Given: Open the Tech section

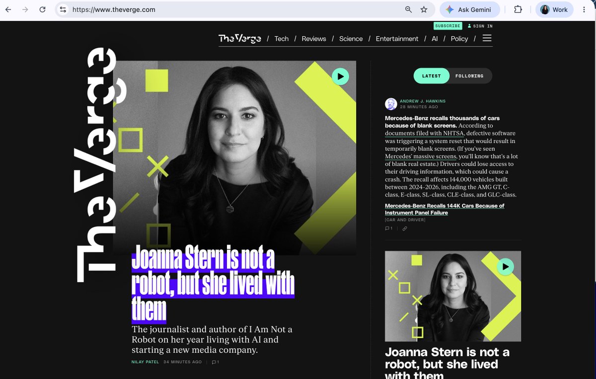Looking at the screenshot, I should [281, 39].
